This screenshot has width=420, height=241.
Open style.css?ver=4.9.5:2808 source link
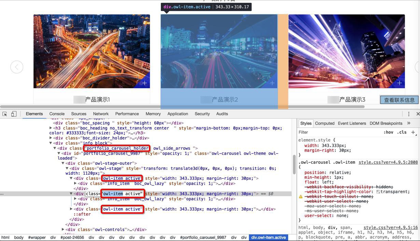click(x=388, y=162)
